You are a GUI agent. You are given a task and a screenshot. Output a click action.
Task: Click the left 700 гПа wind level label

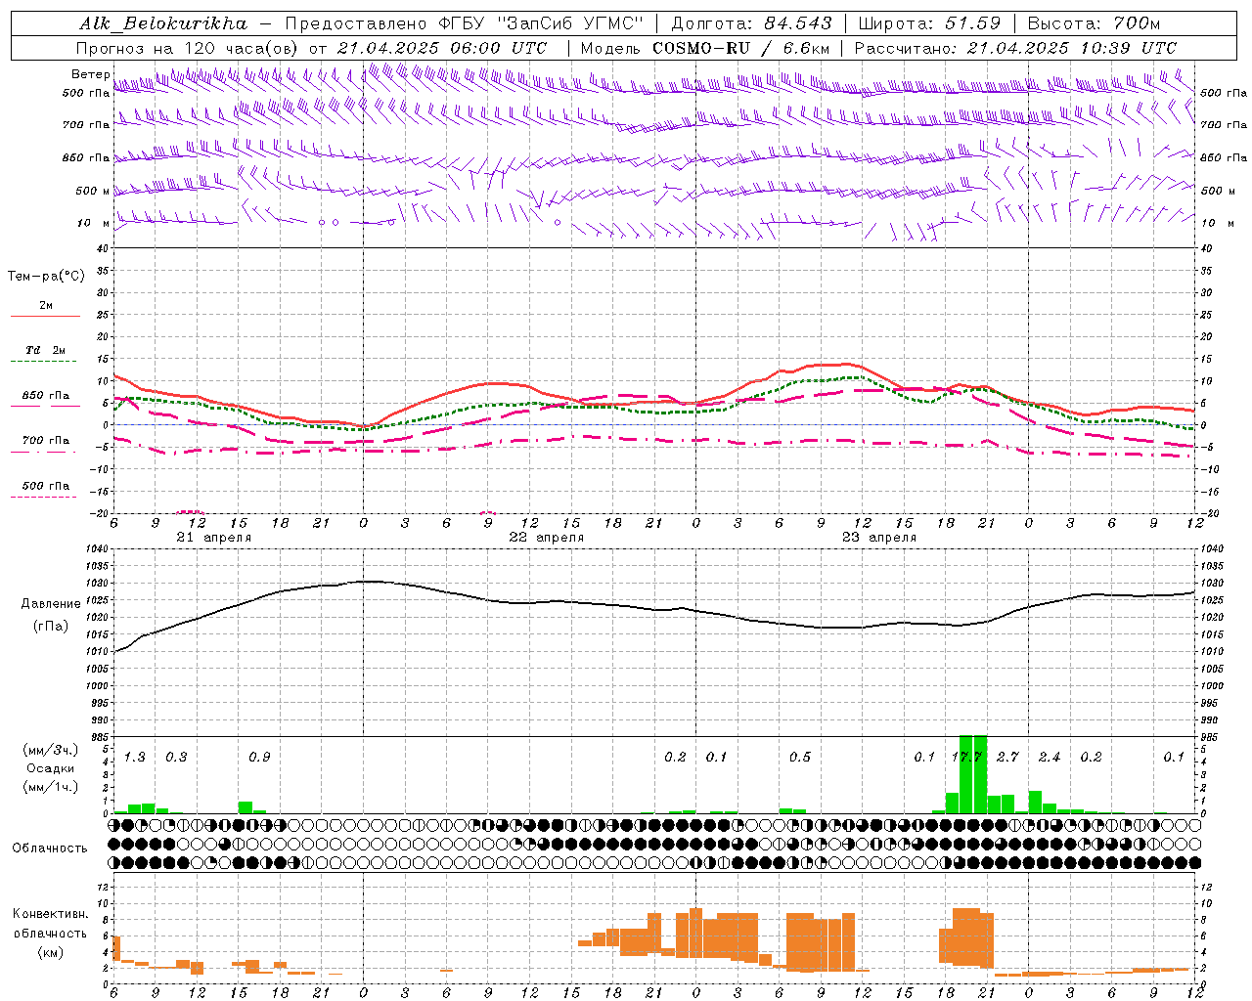tap(86, 125)
